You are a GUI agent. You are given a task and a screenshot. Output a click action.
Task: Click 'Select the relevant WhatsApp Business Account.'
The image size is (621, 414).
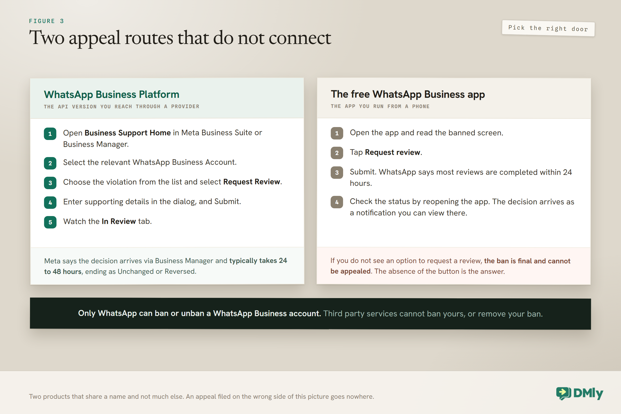click(150, 162)
